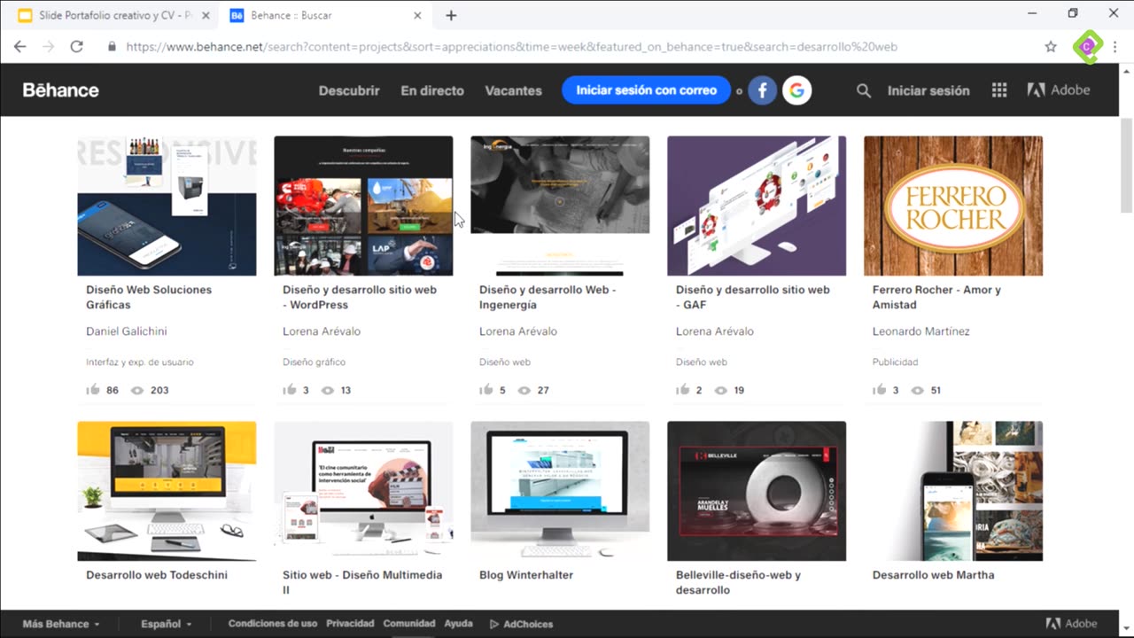Click the site lock icon in the address bar
The image size is (1134, 638).
pyautogui.click(x=112, y=46)
